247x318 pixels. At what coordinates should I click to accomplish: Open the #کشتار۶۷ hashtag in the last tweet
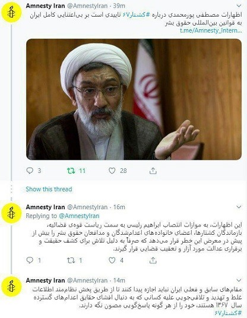(229, 313)
